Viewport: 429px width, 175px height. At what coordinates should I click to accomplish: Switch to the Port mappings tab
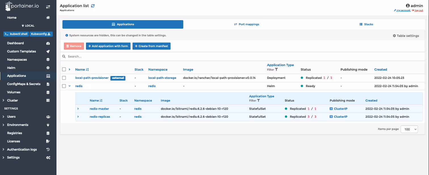tap(247, 24)
